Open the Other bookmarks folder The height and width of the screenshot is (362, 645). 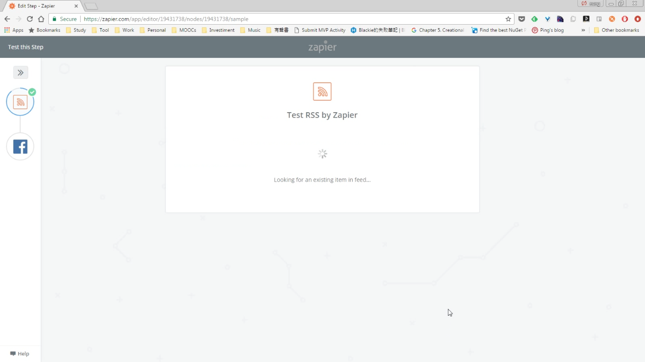(616, 30)
